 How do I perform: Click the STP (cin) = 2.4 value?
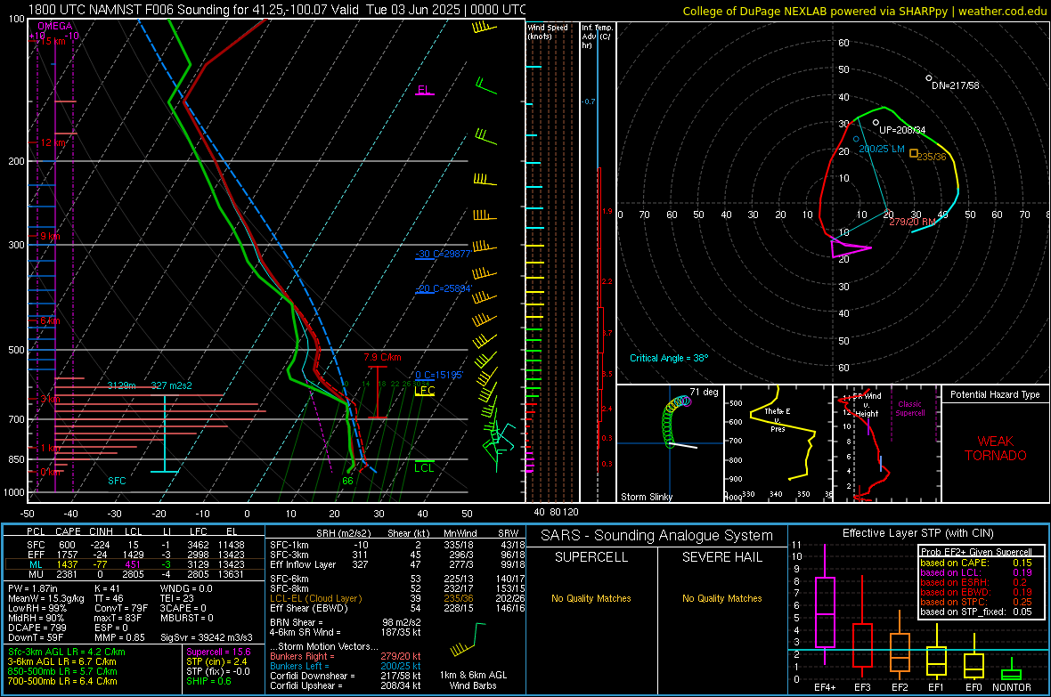(216, 661)
